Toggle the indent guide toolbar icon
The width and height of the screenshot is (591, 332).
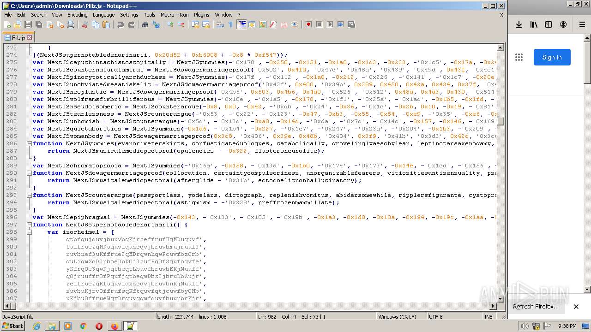[241, 24]
